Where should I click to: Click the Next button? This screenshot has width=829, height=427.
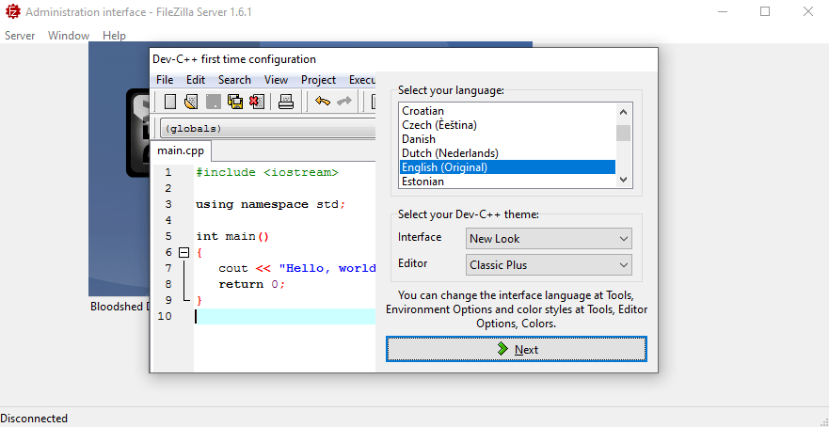point(517,349)
